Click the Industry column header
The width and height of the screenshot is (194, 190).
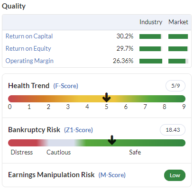pos(151,22)
